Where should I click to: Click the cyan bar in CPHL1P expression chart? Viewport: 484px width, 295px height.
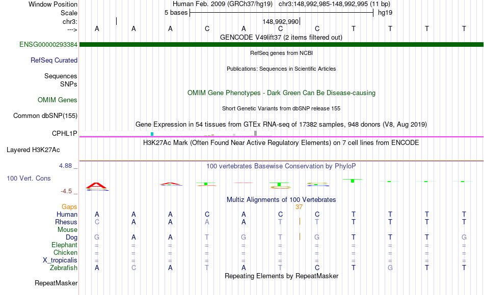(x=152, y=134)
